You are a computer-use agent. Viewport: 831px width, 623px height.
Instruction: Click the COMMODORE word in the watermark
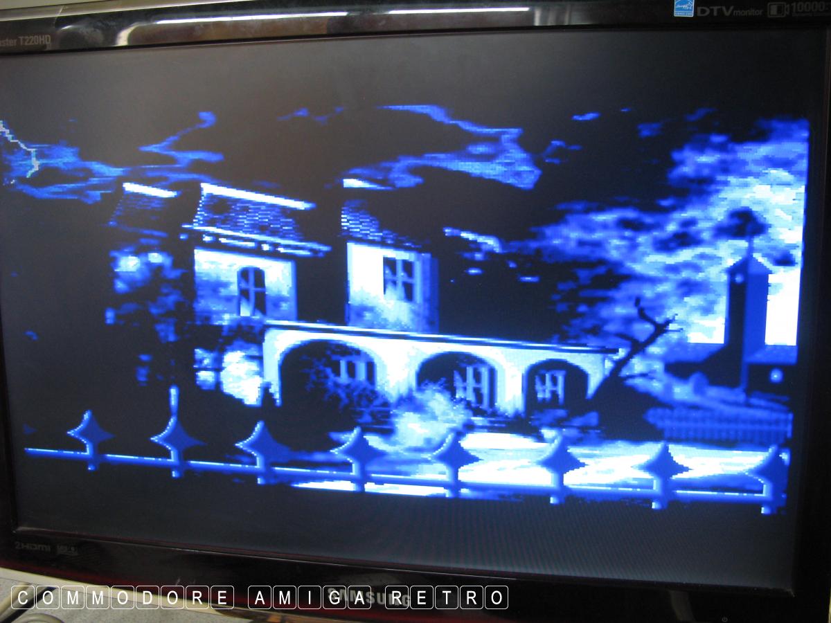click(x=123, y=597)
